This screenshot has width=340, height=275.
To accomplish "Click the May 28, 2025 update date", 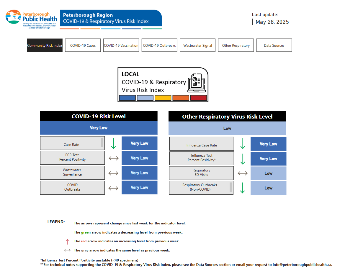I will (272, 22).
